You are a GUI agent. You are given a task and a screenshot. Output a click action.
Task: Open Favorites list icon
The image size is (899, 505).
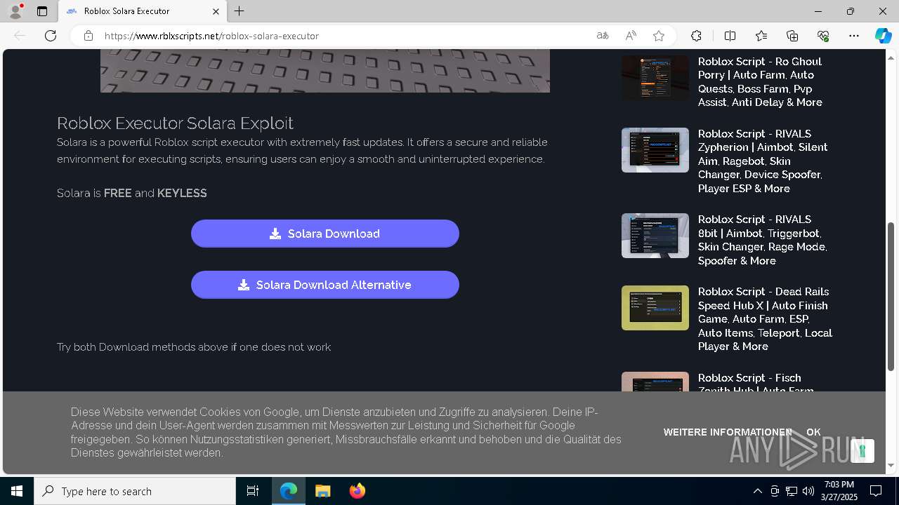coord(761,36)
